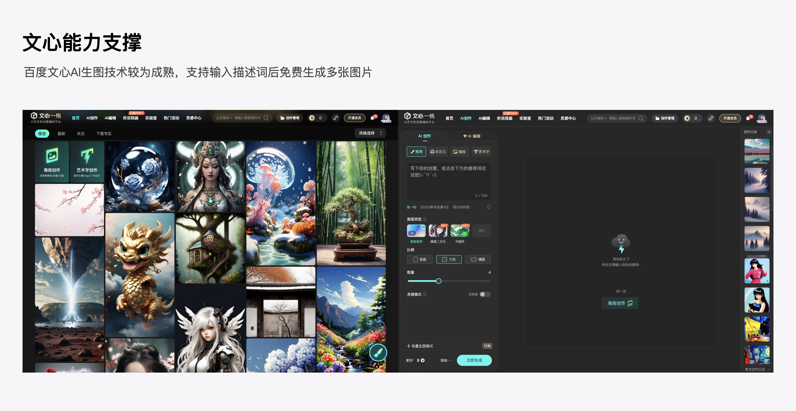Select the 海报 mode with the picture icon

[459, 152]
